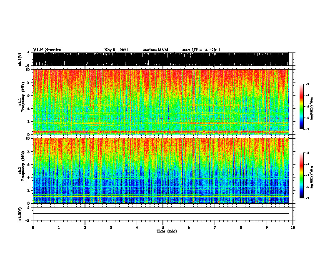The width and height of the screenshot is (330, 255).
Task: Click the VLF Spectra plot title
Action: [47, 50]
